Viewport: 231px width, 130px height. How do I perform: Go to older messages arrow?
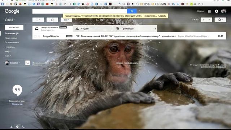pyautogui.click(x=209, y=20)
